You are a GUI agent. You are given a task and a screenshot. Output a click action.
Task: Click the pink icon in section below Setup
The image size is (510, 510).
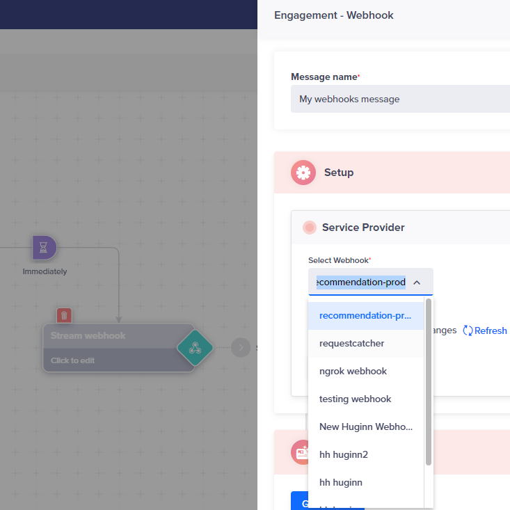(x=300, y=452)
